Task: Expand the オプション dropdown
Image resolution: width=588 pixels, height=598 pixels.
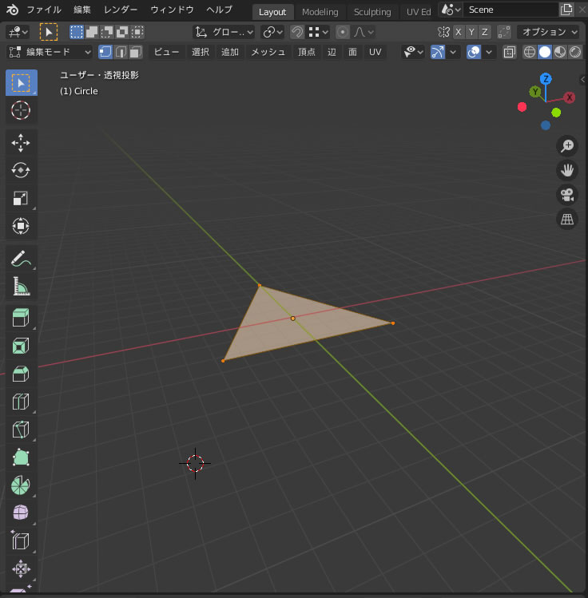Action: pyautogui.click(x=549, y=32)
